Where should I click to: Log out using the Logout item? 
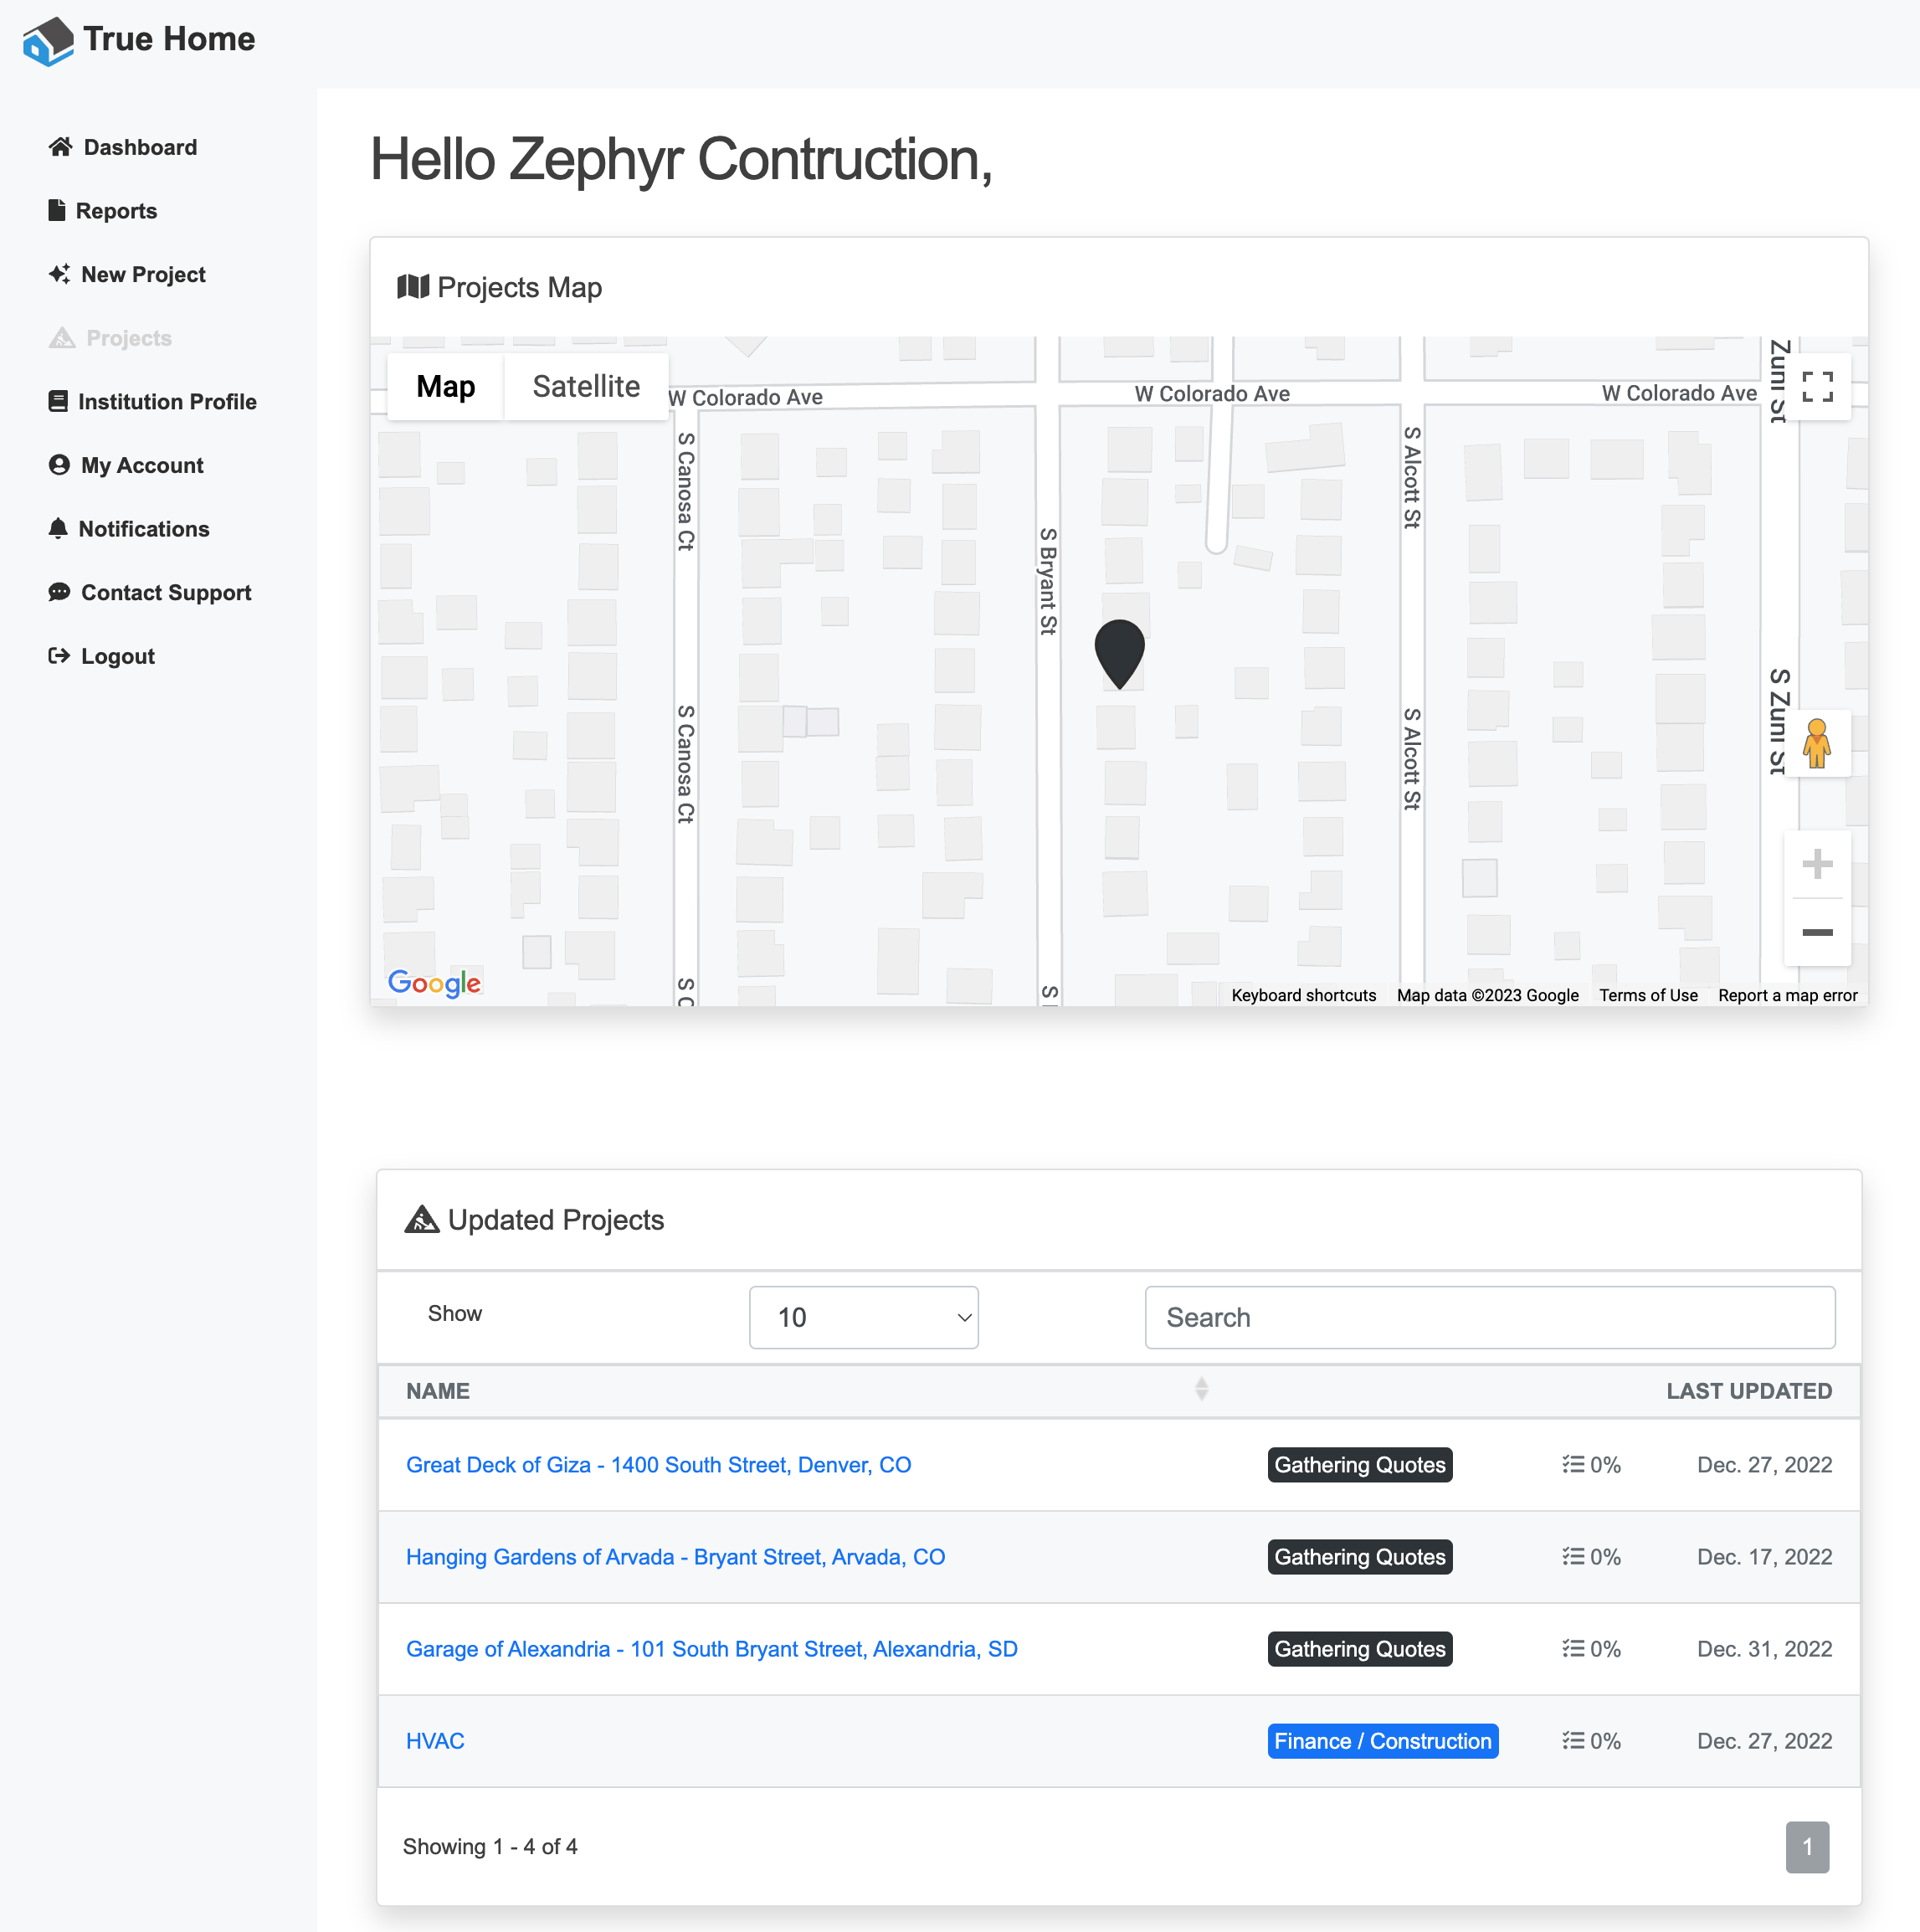(x=117, y=656)
